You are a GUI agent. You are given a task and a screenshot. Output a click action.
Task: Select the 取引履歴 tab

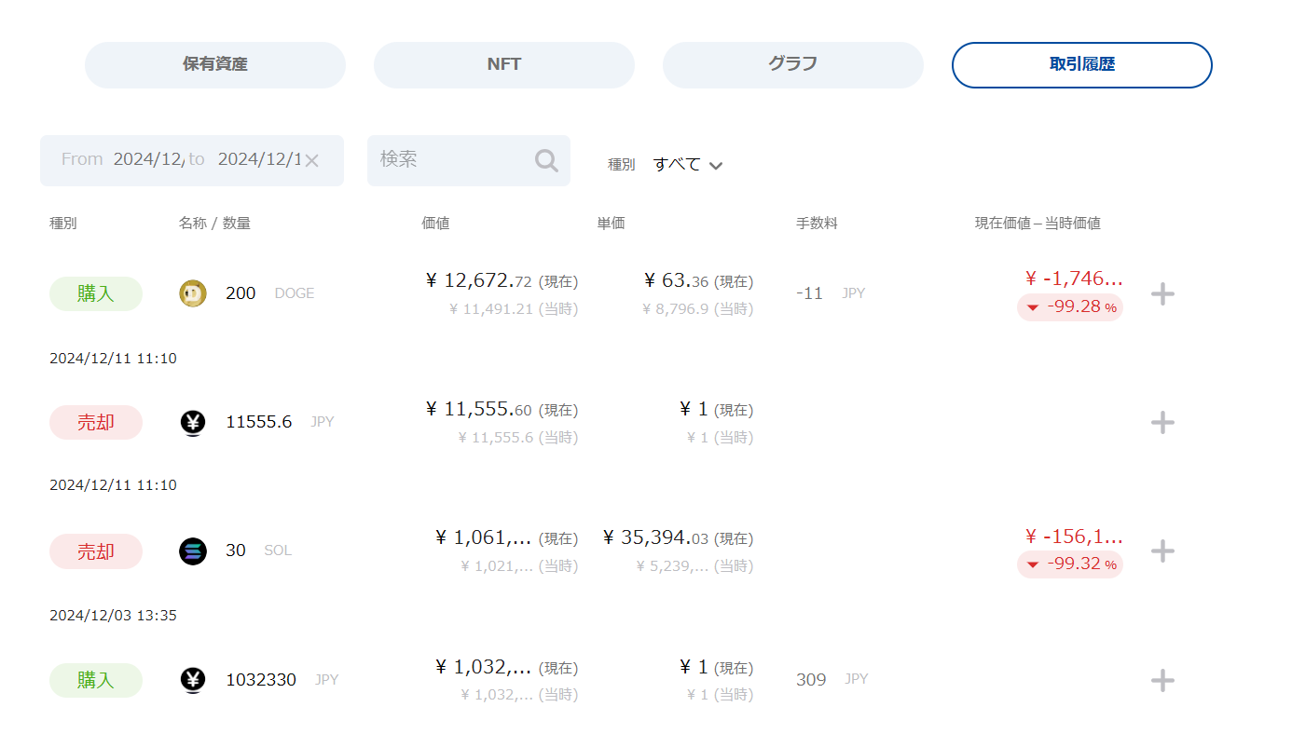(1082, 65)
